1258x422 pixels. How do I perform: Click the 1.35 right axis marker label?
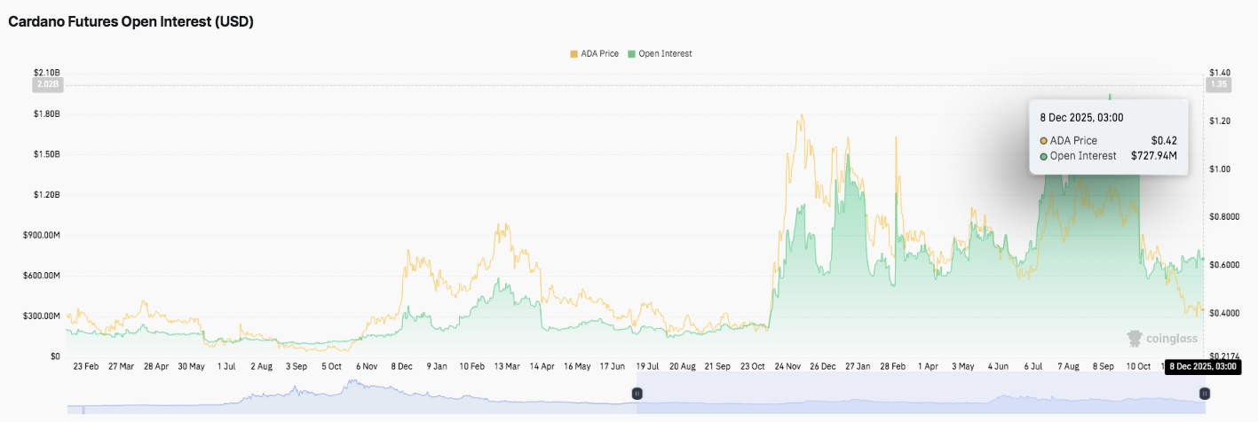1218,85
